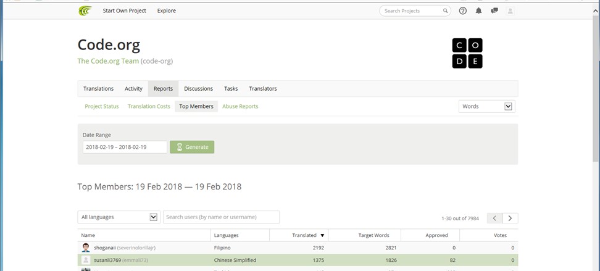Click the Crowdin logo icon

tap(85, 10)
